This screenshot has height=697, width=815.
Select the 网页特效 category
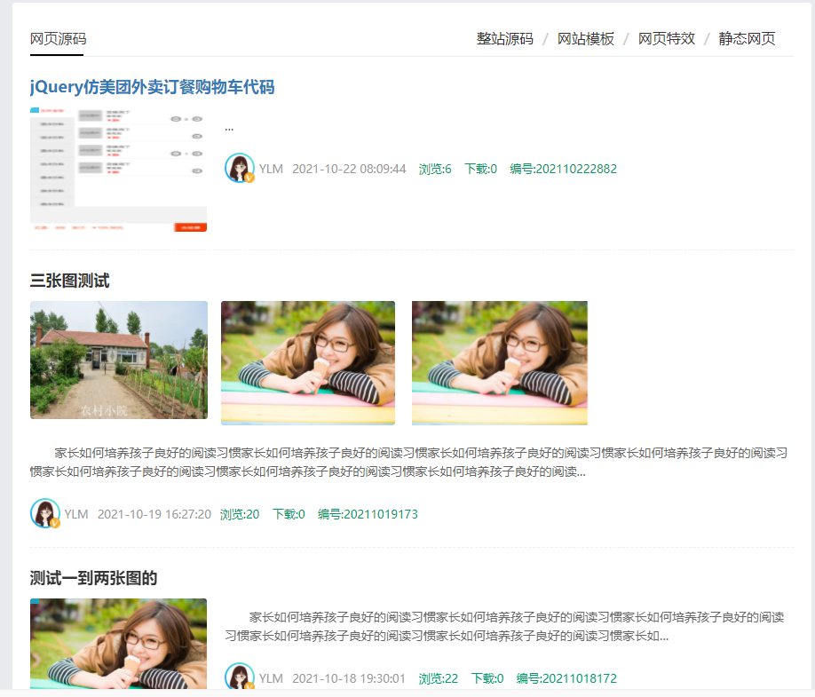[666, 39]
